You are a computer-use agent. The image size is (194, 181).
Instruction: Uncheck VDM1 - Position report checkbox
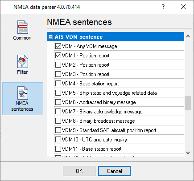tap(58, 56)
